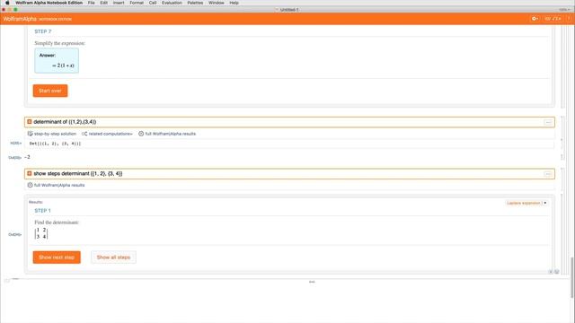Open full Wolfram|Alpha results under 'show steps' cell
Viewport: 575px width, 323px height.
point(56,185)
